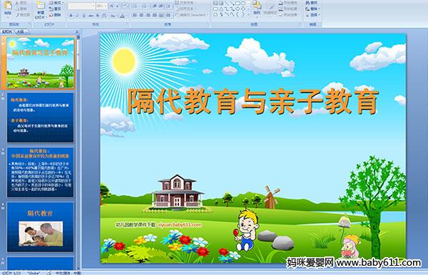The height and width of the screenshot is (275, 428).
Task: Switch to the Slides (幻灯片) pane tab
Action: point(7,31)
